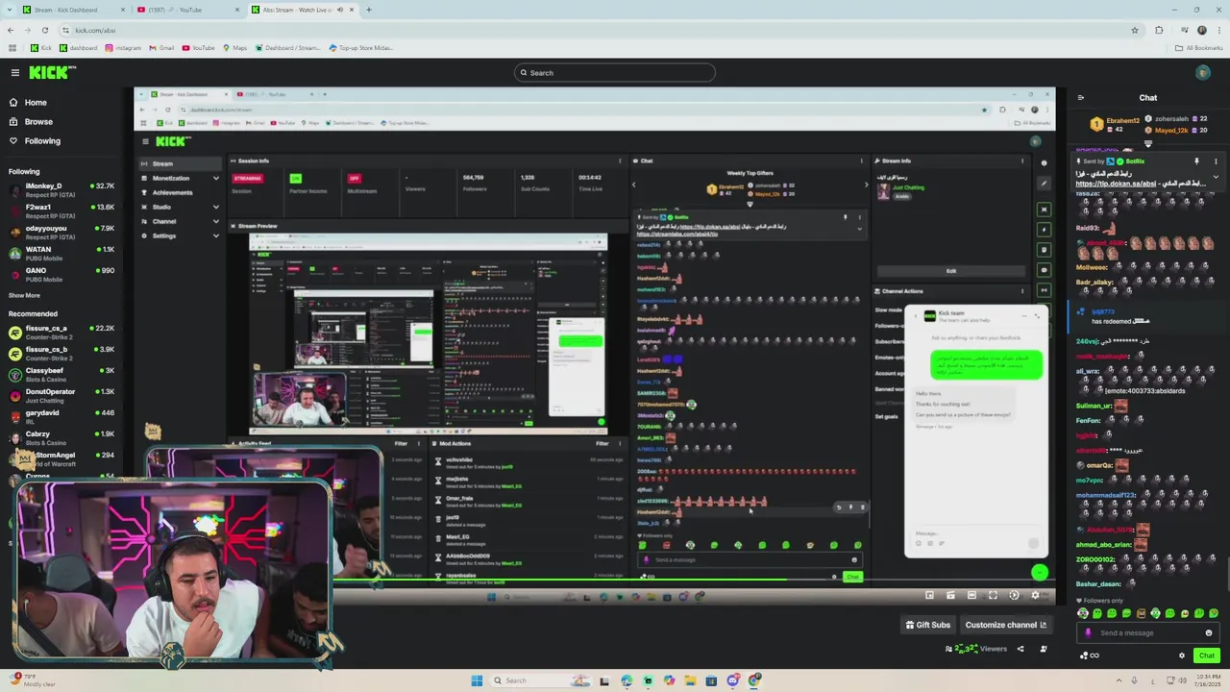The width and height of the screenshot is (1230, 692).
Task: Collapse the chat panel arrow icon
Action: [1081, 97]
